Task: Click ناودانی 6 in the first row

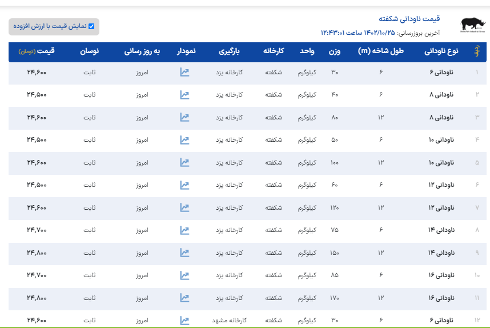Action: (x=443, y=73)
